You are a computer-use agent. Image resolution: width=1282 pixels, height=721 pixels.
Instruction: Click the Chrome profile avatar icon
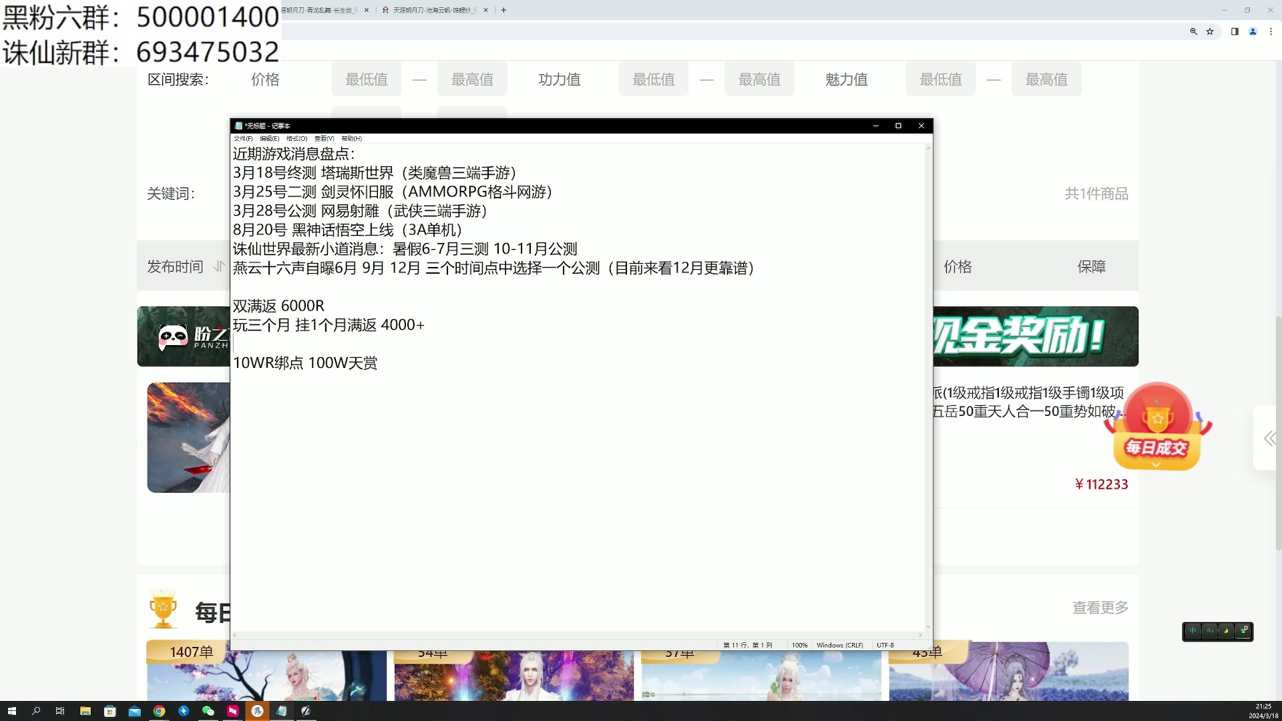point(1253,31)
